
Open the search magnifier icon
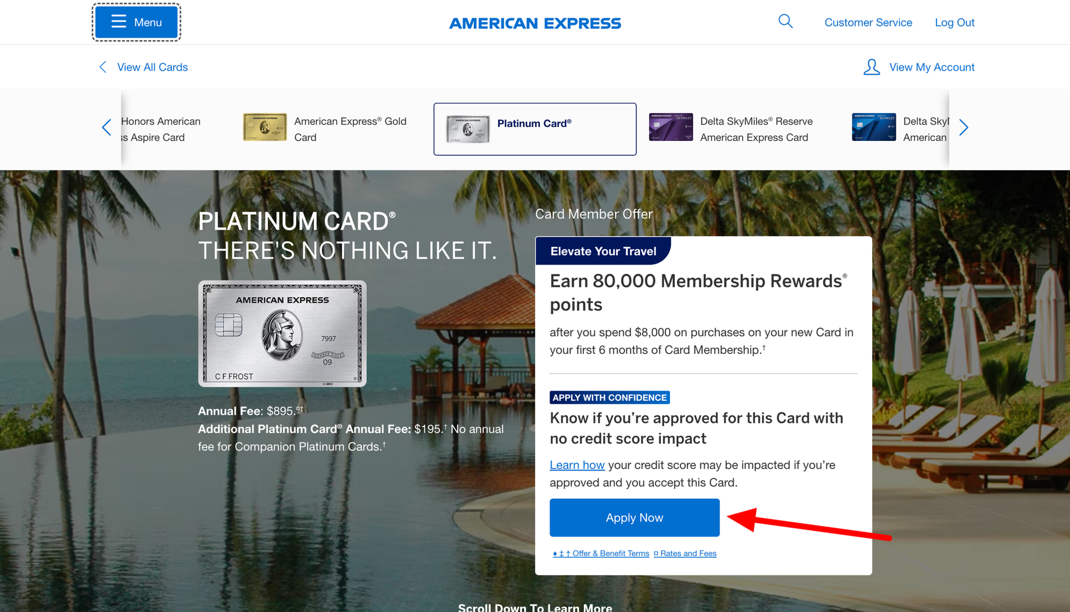(x=785, y=21)
